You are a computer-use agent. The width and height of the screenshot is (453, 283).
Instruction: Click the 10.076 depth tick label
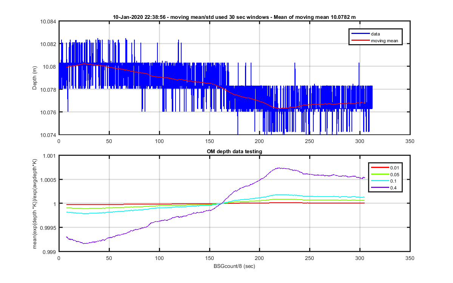coord(48,112)
